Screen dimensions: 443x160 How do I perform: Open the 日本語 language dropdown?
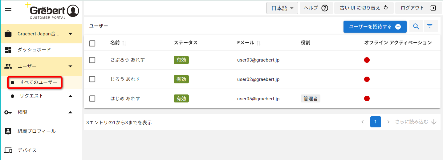click(x=282, y=8)
